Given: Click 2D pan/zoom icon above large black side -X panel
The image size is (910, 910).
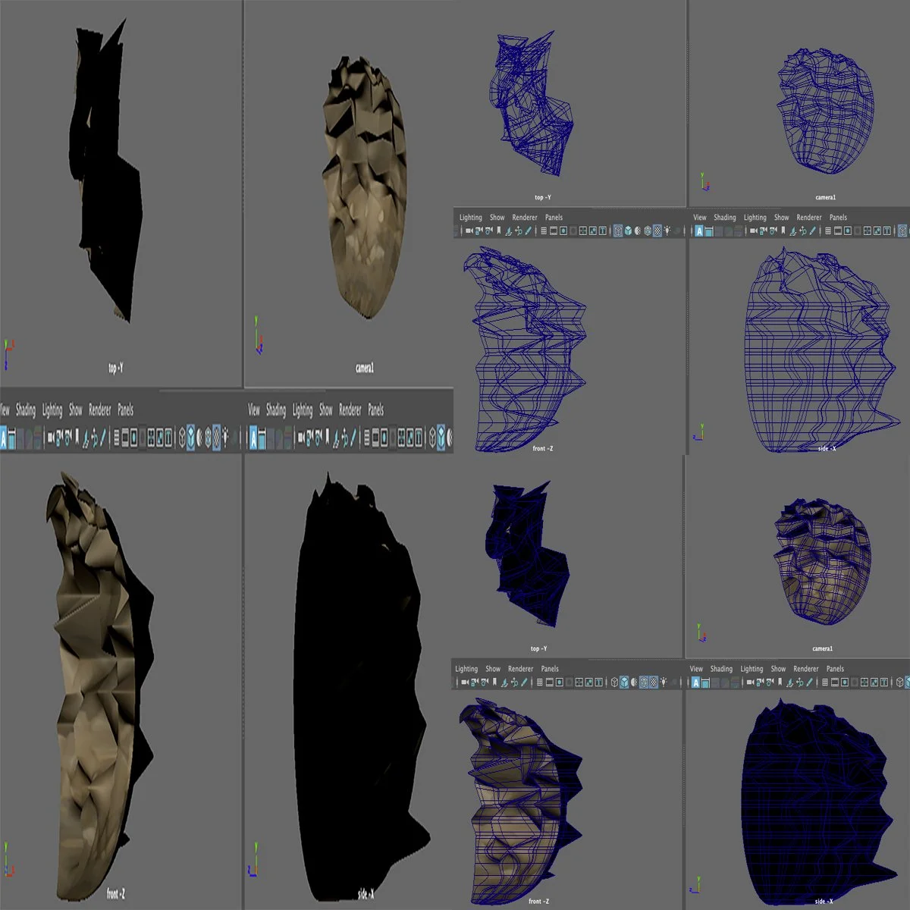Looking at the screenshot, I should coord(344,438).
